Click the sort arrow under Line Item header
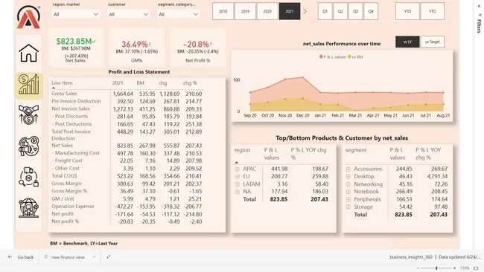The width and height of the screenshot is (484, 272). pos(54,88)
